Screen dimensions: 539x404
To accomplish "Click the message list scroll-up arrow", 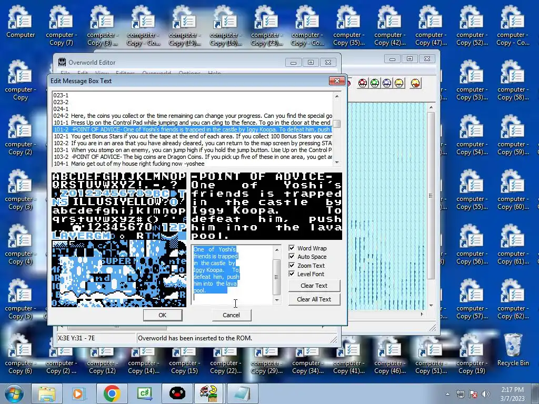I will click(337, 97).
